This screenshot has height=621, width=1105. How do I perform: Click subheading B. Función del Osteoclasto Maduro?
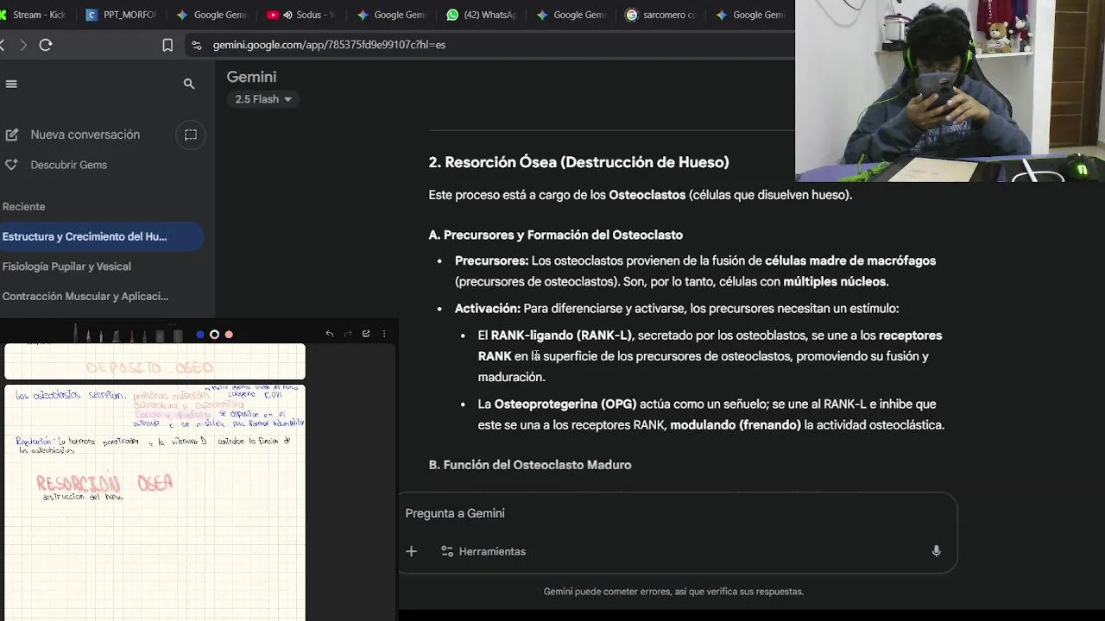click(530, 465)
